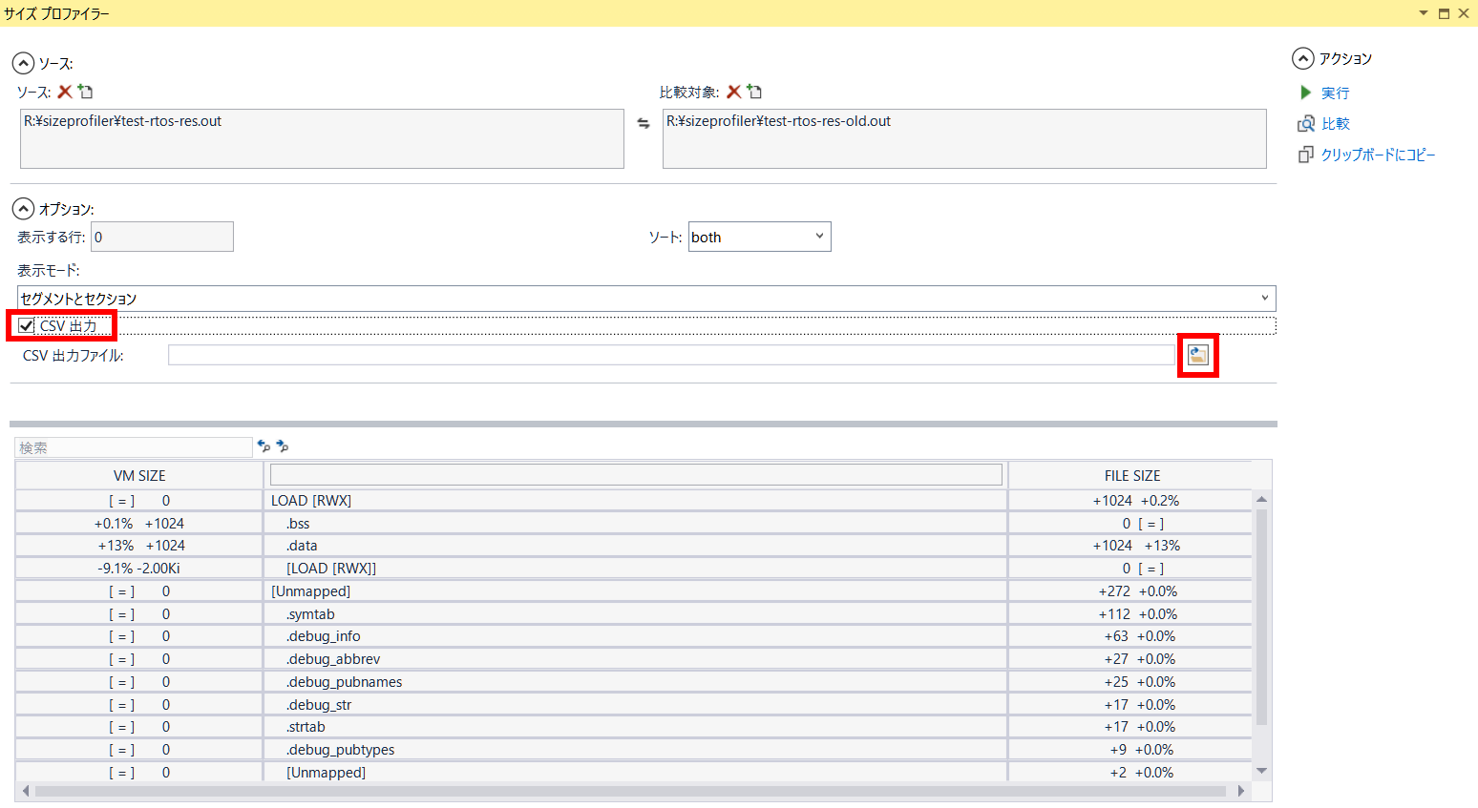The height and width of the screenshot is (808, 1478).
Task: Click in the 検索 search field
Action: (x=134, y=447)
